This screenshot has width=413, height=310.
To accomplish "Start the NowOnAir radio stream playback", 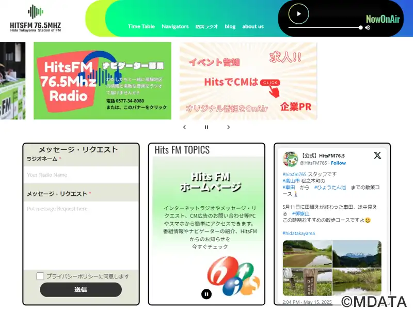I will pyautogui.click(x=299, y=14).
